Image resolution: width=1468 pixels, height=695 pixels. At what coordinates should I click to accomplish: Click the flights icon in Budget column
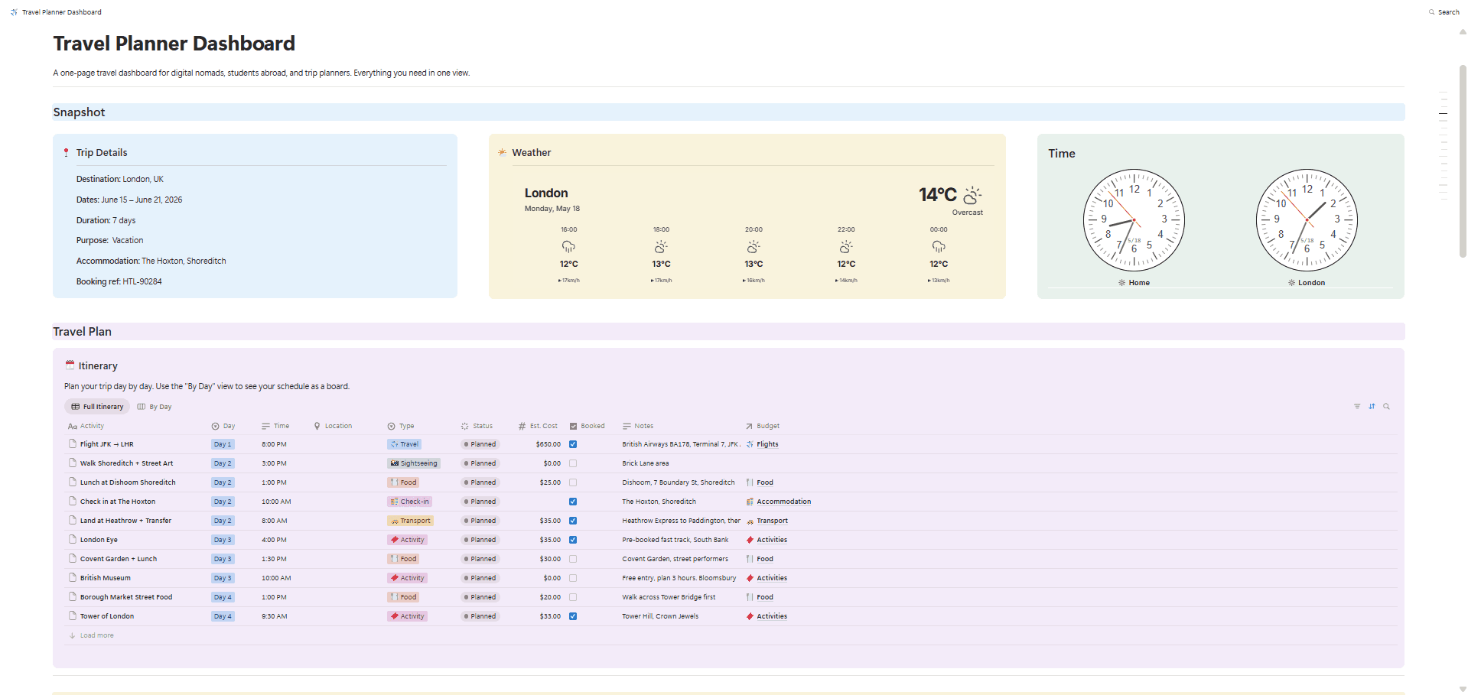coord(750,444)
